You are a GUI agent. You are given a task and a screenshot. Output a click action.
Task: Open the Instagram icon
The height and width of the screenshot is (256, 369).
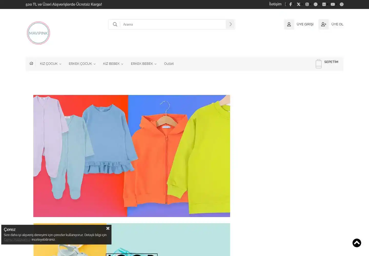pyautogui.click(x=307, y=4)
